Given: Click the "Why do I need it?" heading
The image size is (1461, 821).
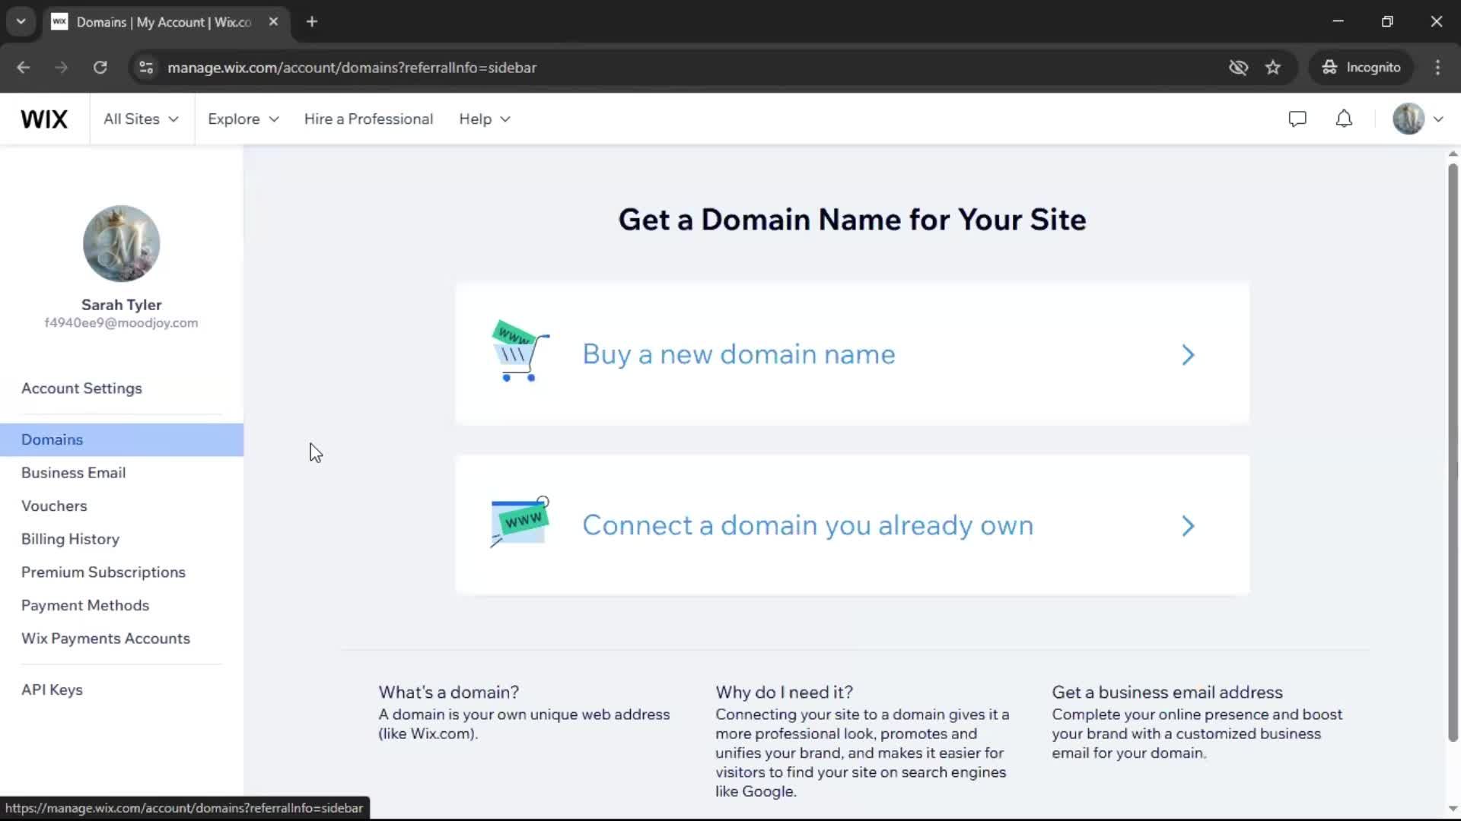Looking at the screenshot, I should [784, 693].
